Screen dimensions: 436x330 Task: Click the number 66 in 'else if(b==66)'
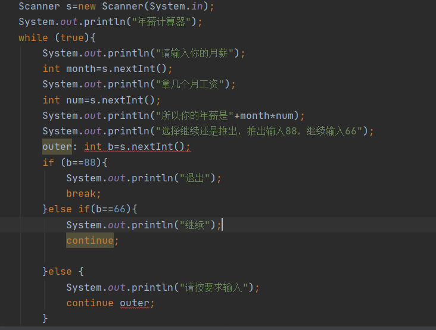coord(120,209)
